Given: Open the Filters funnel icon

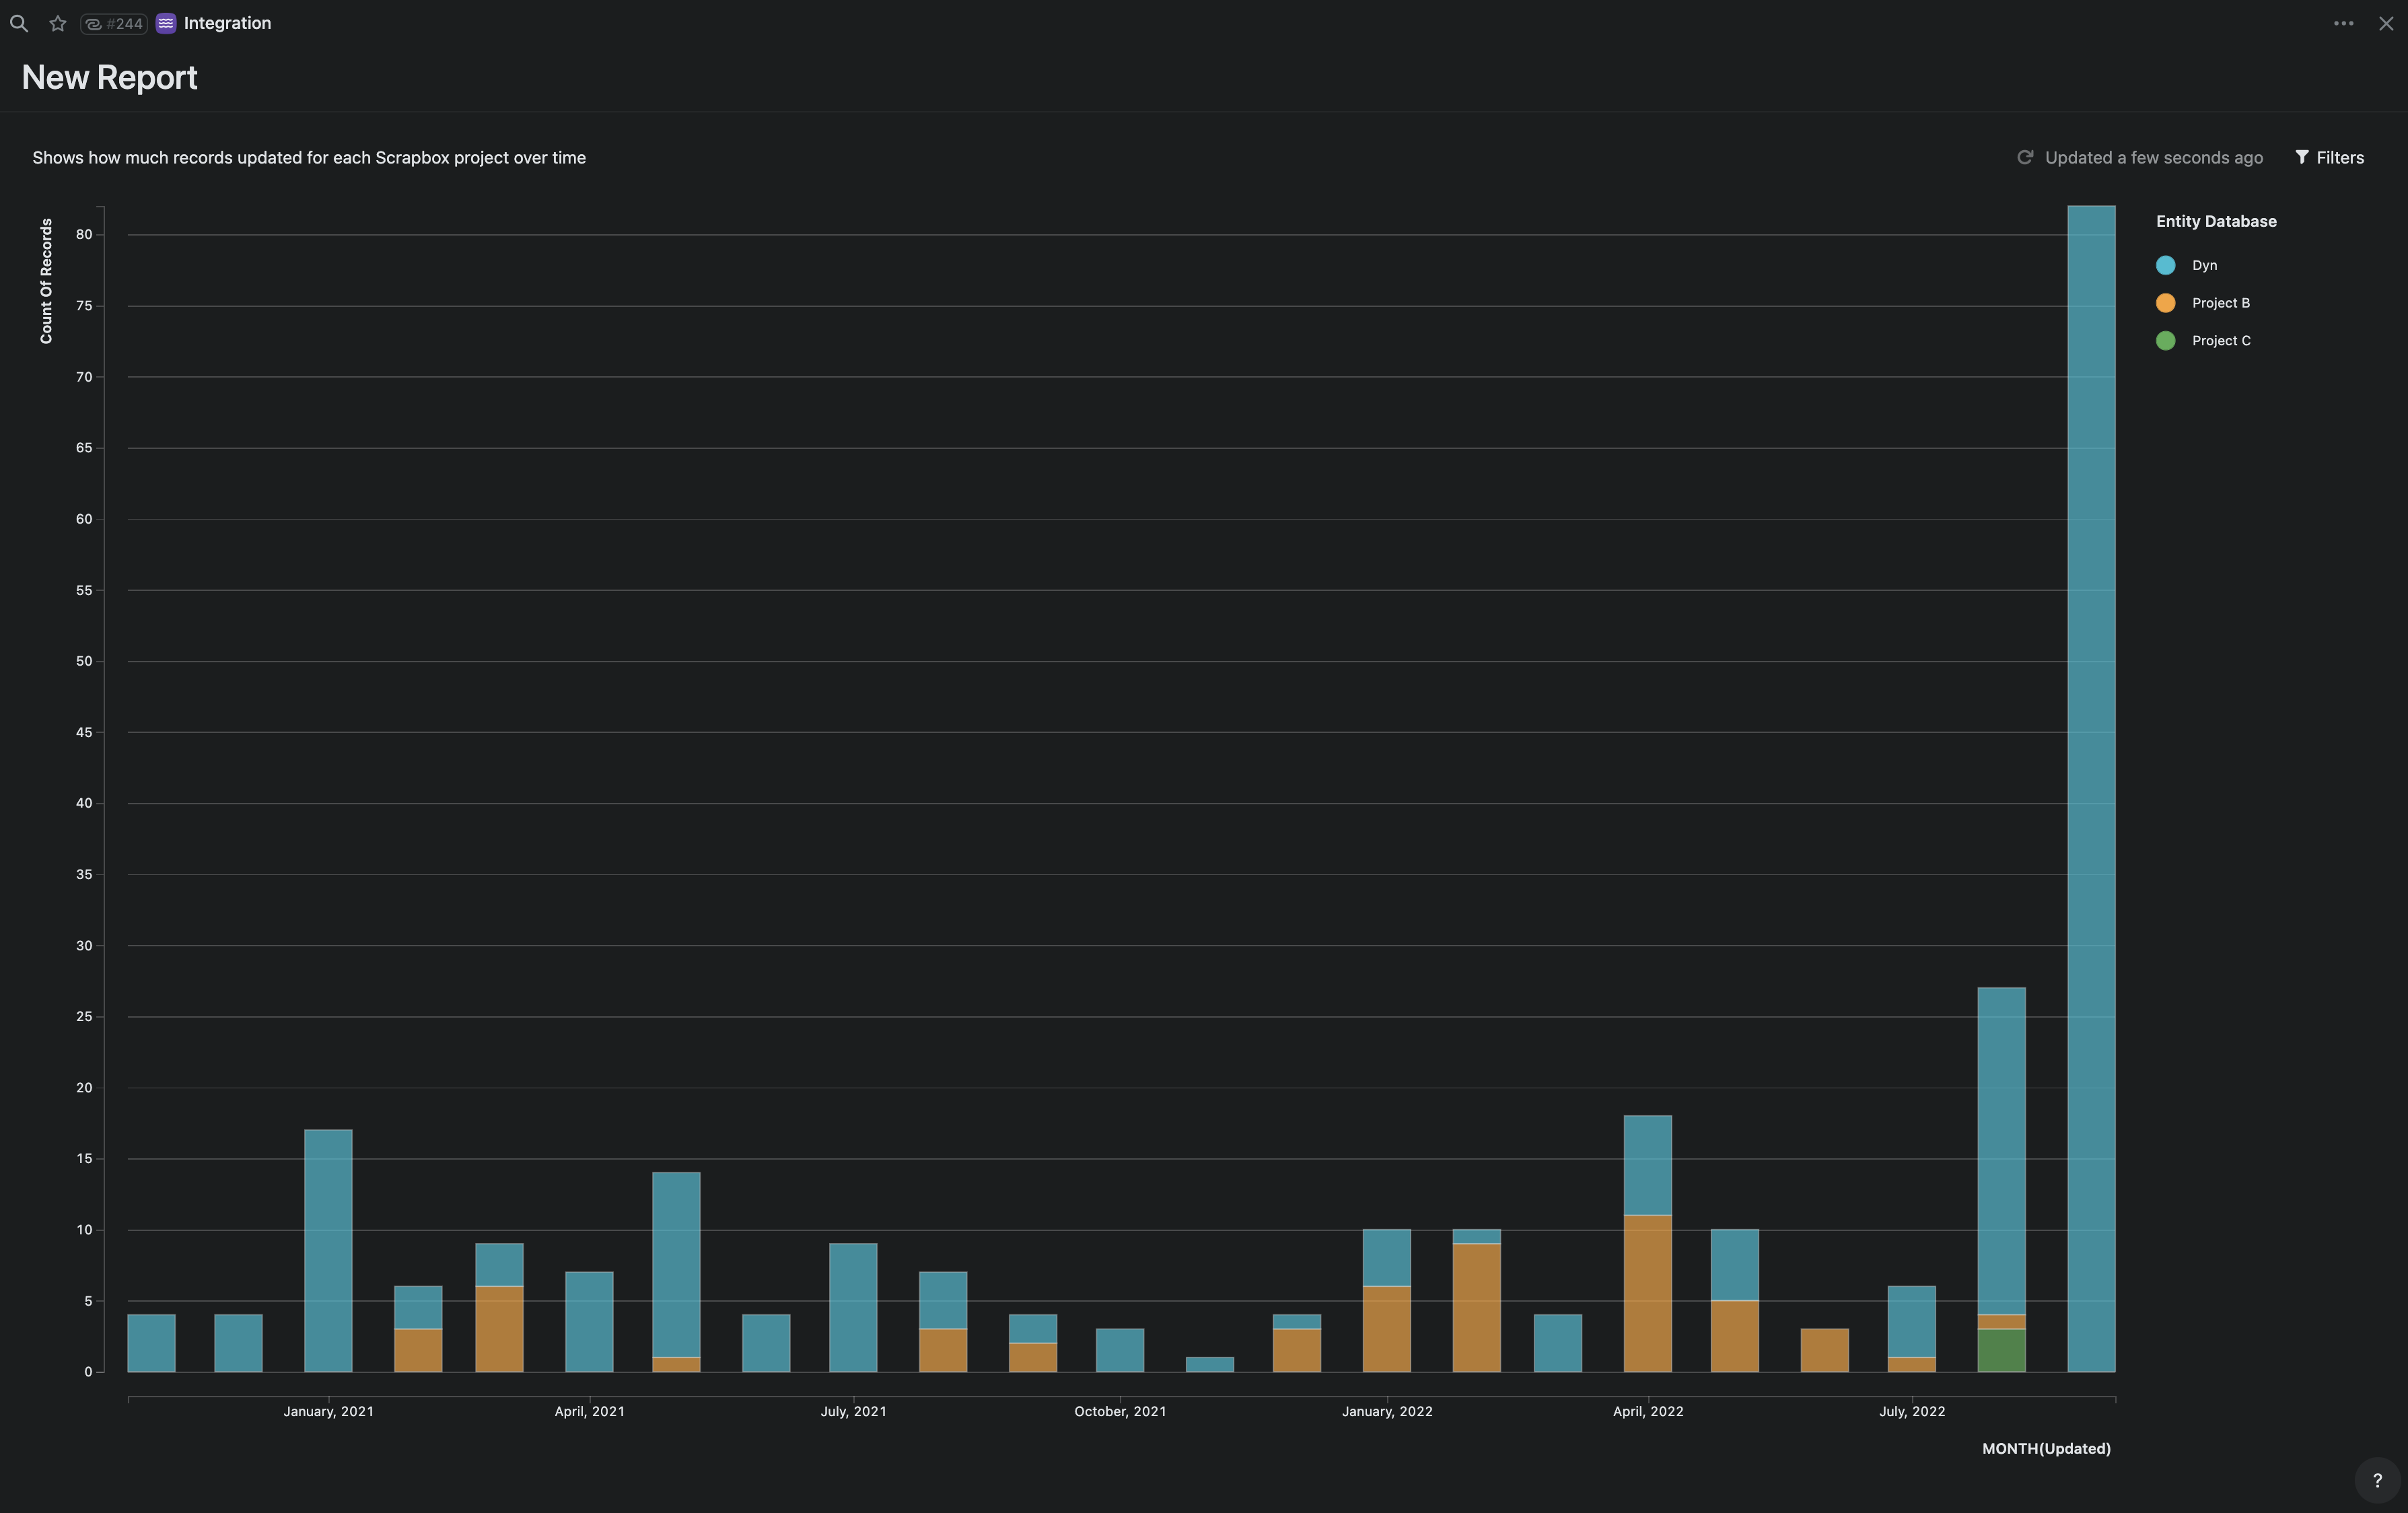Looking at the screenshot, I should point(2302,157).
